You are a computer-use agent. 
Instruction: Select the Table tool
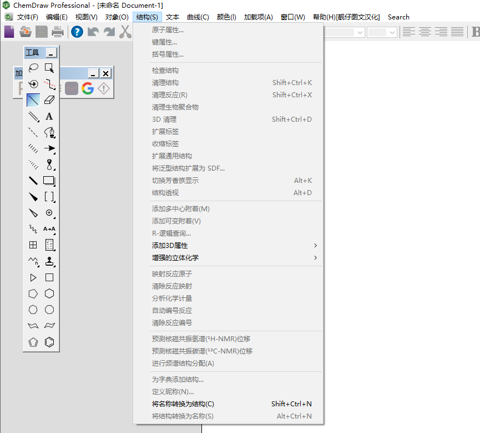pos(33,245)
